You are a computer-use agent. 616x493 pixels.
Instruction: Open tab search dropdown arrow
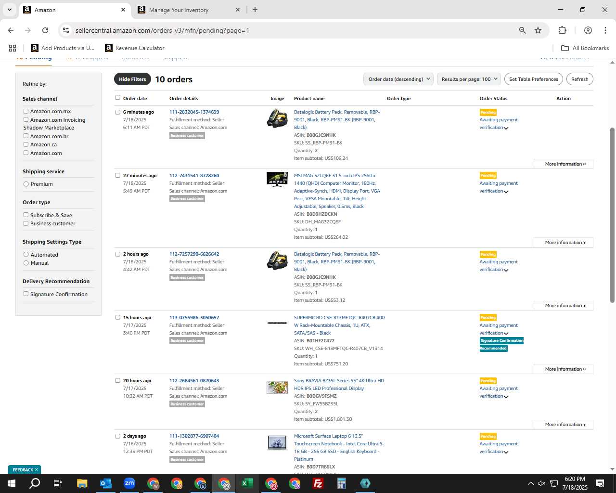click(x=9, y=10)
